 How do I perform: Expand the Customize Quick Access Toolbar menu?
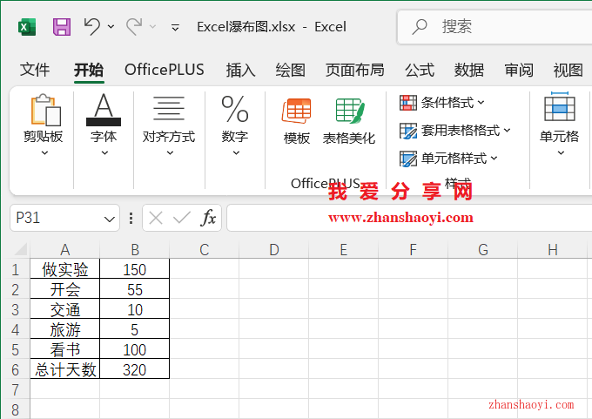[x=176, y=28]
